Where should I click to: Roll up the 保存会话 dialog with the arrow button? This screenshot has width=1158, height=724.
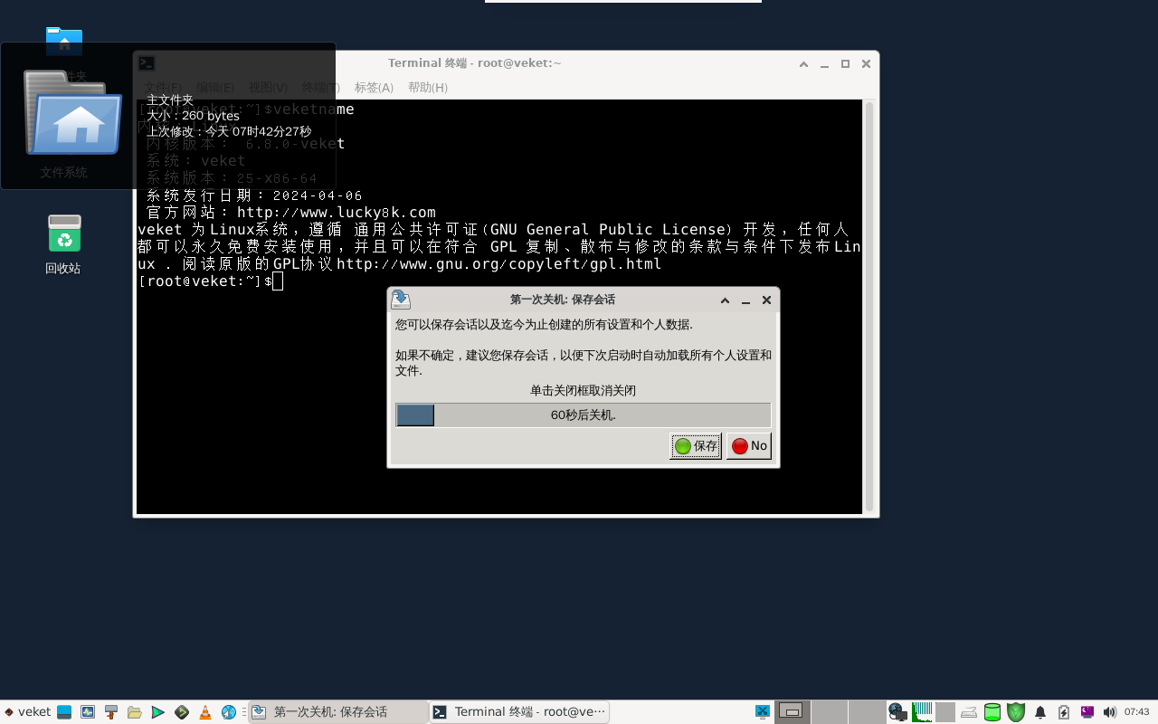coord(725,300)
